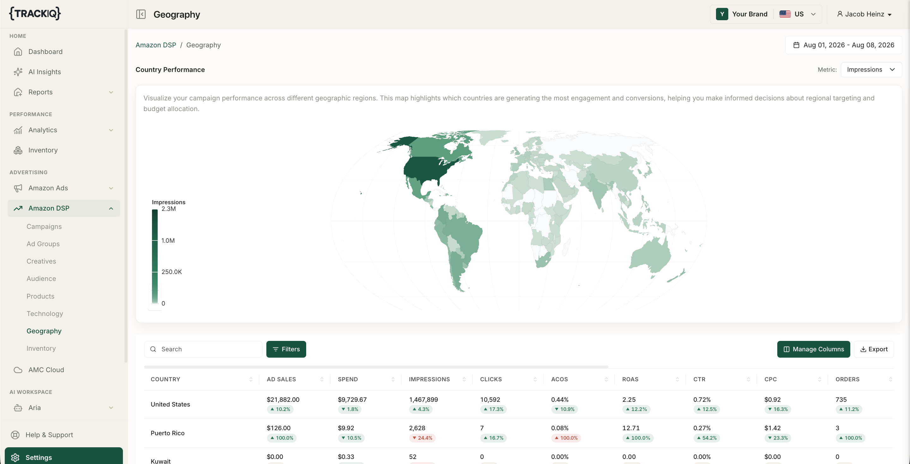
Task: Open Technology under Amazon DSP
Action: [45, 313]
